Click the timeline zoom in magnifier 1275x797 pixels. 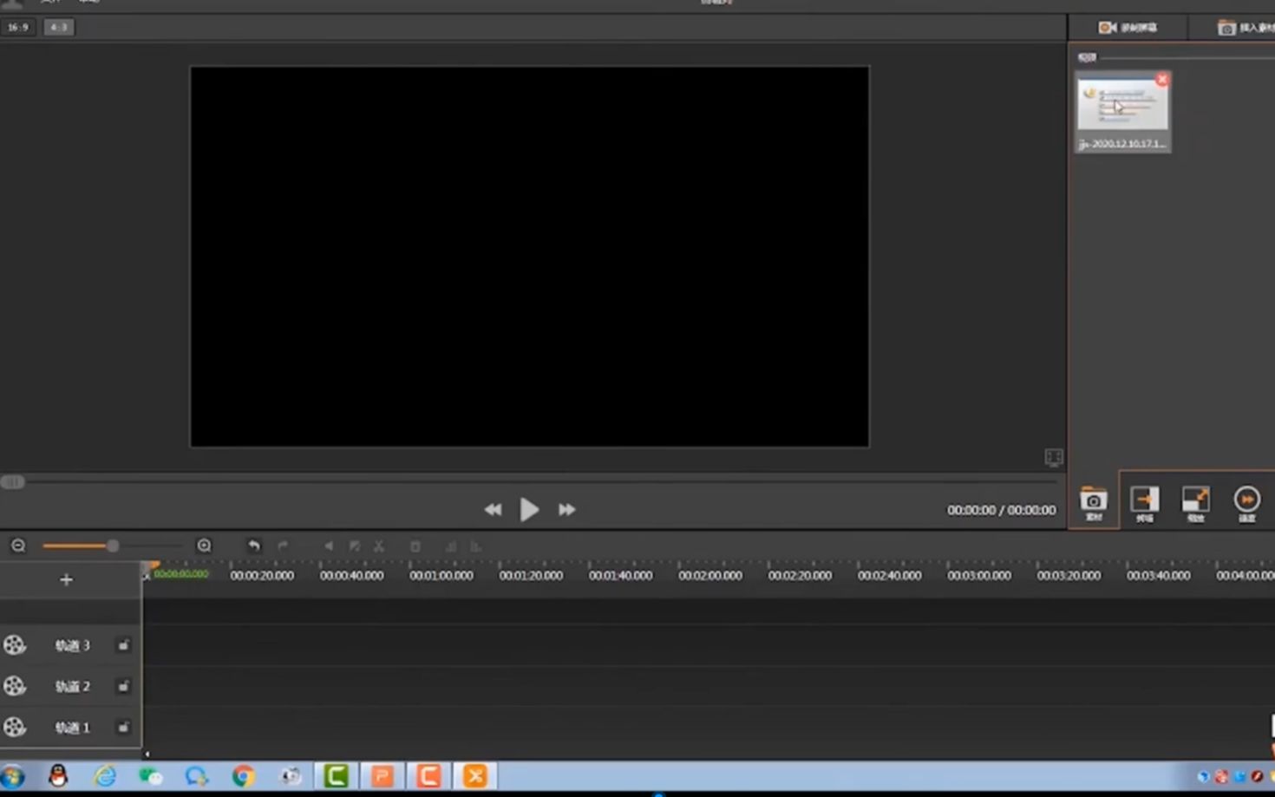pyautogui.click(x=204, y=545)
